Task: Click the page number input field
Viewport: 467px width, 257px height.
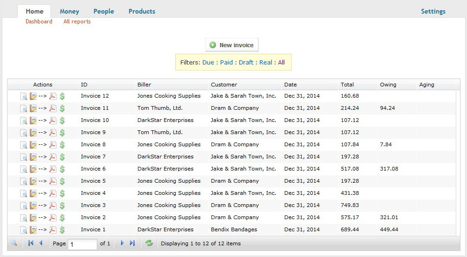Action: pos(82,244)
